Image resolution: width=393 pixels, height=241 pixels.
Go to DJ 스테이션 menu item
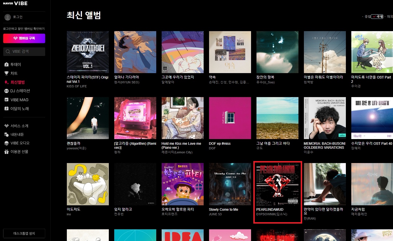(20, 91)
